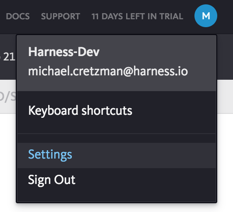Screen dimensions: 233x212
Task: Click the Harness-Dev account name
Action: [x=64, y=52]
